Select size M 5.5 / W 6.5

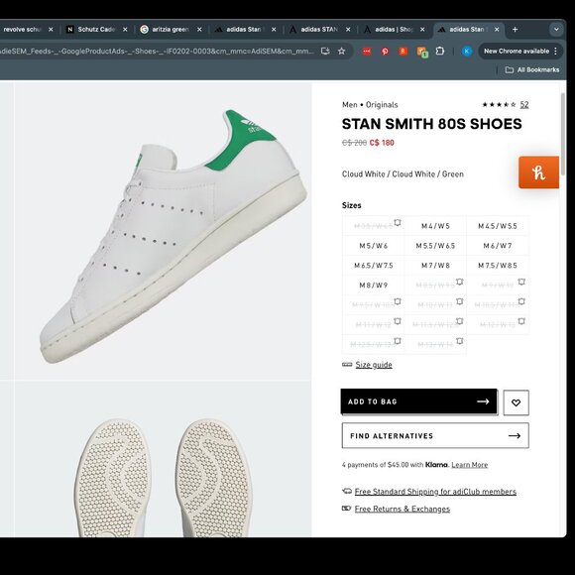[435, 246]
